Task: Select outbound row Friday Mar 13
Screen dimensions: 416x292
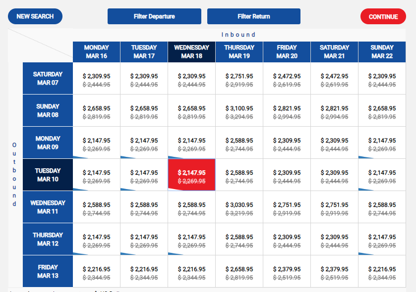Action: (x=48, y=271)
